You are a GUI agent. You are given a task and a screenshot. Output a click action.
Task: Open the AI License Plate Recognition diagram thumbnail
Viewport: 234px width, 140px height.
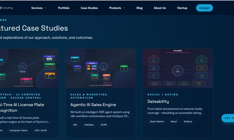(x=29, y=68)
